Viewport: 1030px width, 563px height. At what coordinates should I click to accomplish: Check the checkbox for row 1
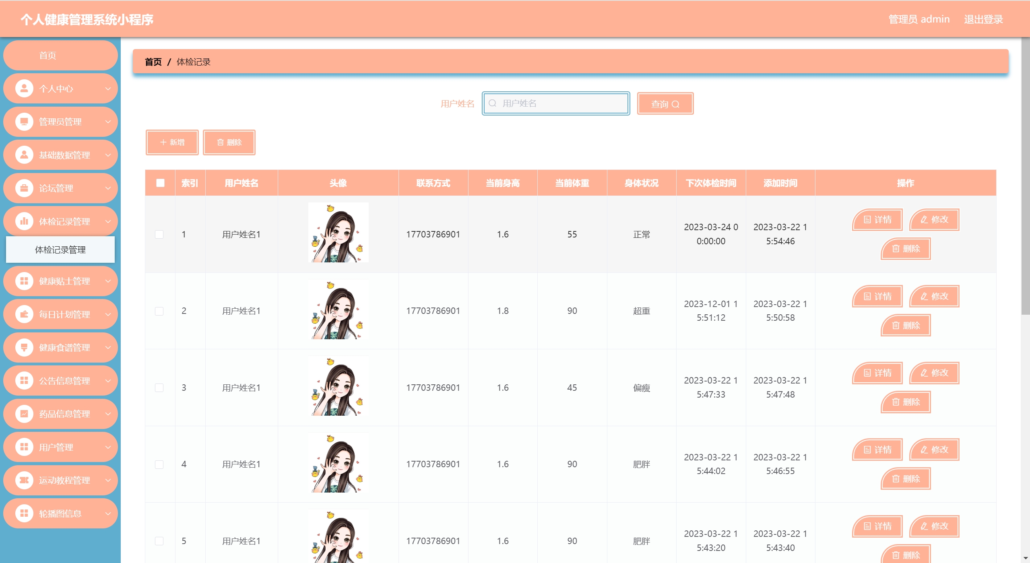click(159, 234)
